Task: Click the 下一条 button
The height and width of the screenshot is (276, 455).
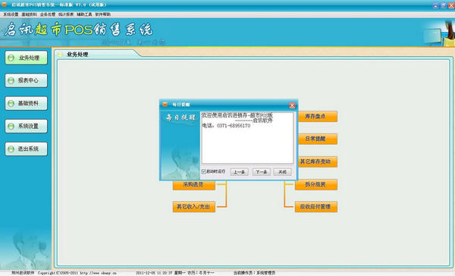Action: [x=262, y=172]
